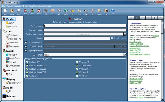Click the help pane vertical scrollbar
Screen dimensions: 165x102
(x=162, y=60)
